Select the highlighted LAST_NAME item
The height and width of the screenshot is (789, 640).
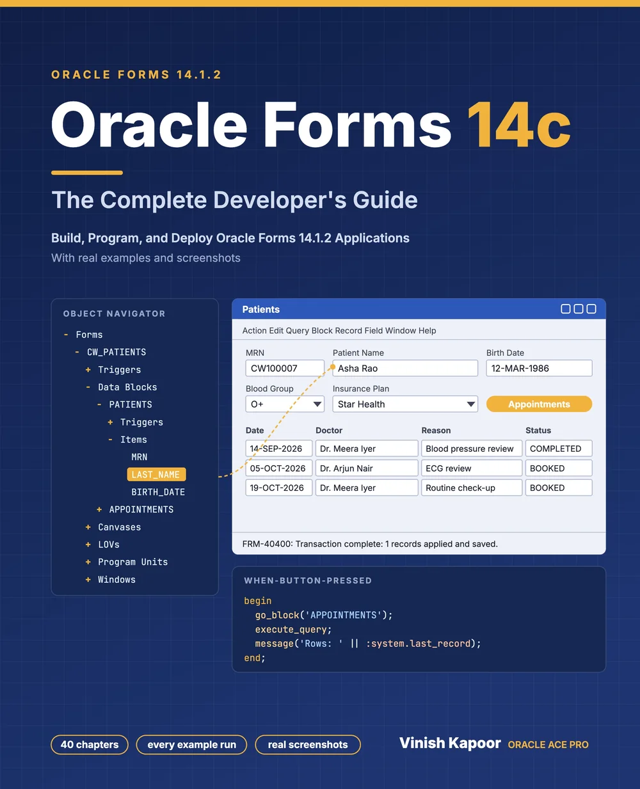coord(156,475)
